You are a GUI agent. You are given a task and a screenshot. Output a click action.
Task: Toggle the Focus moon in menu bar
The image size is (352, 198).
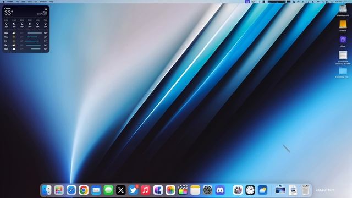click(x=313, y=2)
